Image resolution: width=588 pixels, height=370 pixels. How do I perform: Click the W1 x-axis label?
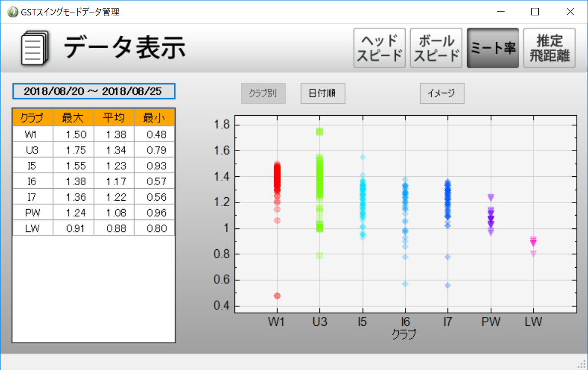tap(277, 322)
